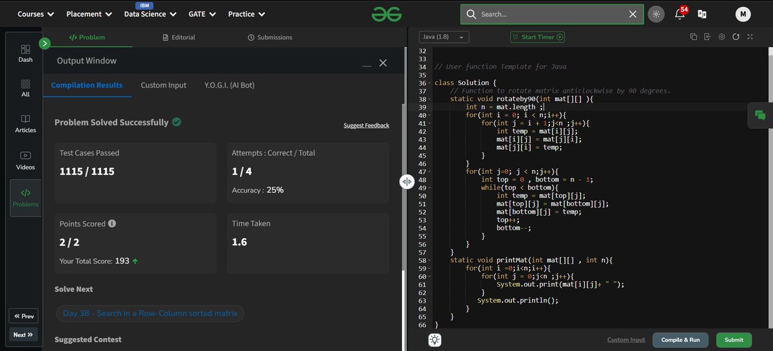Open the Java (1.8) language selector
The height and width of the screenshot is (351, 773).
(444, 37)
